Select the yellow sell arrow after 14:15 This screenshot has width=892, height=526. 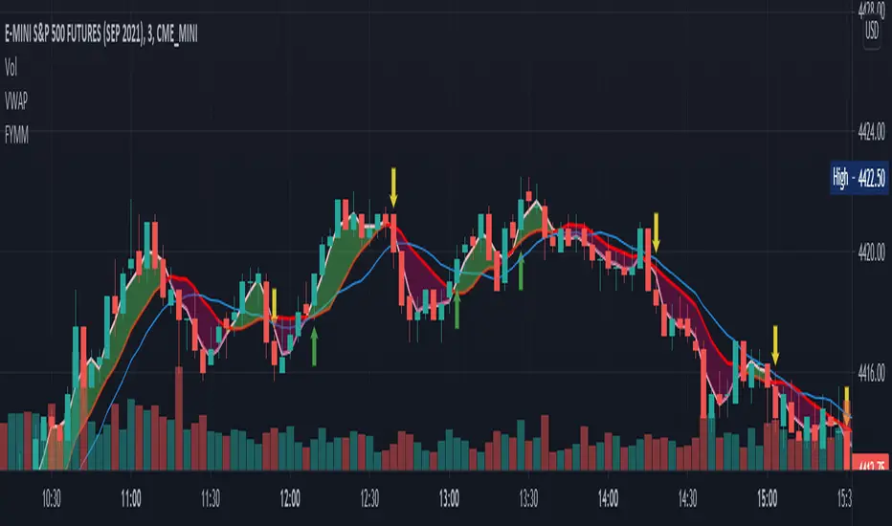coord(657,231)
